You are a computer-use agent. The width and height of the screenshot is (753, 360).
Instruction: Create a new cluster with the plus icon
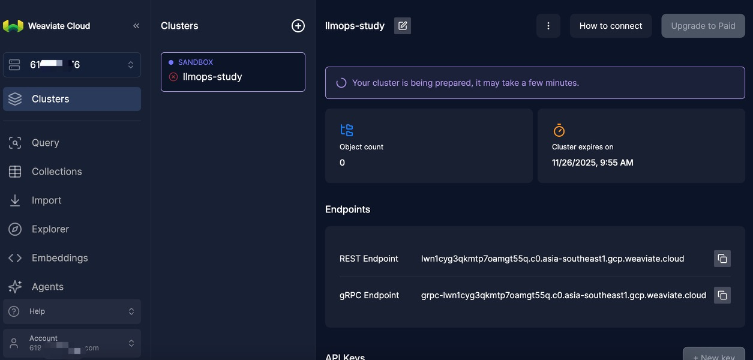tap(298, 26)
